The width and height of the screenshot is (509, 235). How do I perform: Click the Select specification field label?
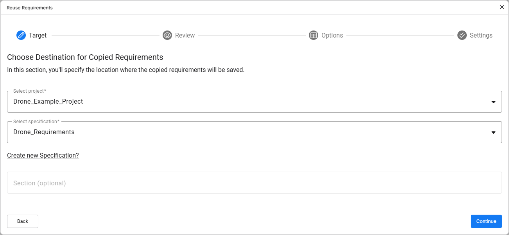click(36, 122)
